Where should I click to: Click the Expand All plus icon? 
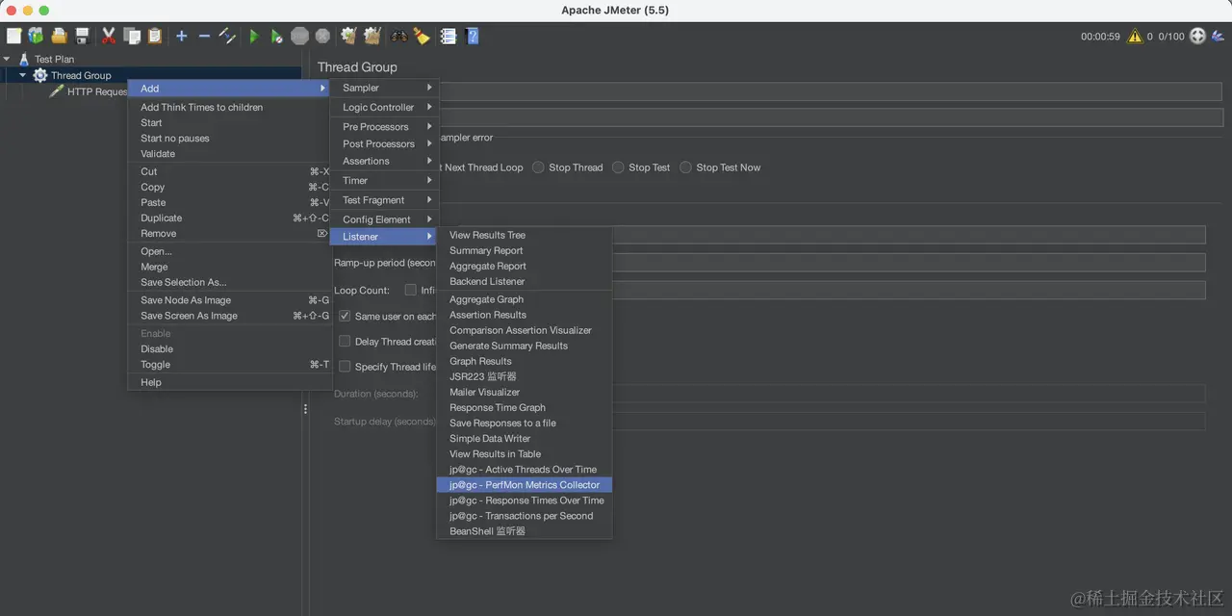(181, 36)
